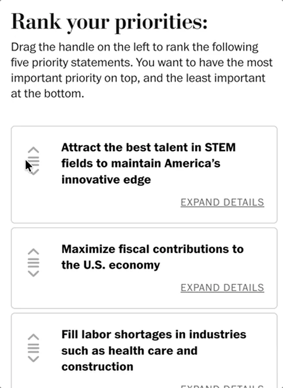Click the "Rank your priorities:" heading
The width and height of the screenshot is (283, 388).
click(x=109, y=22)
